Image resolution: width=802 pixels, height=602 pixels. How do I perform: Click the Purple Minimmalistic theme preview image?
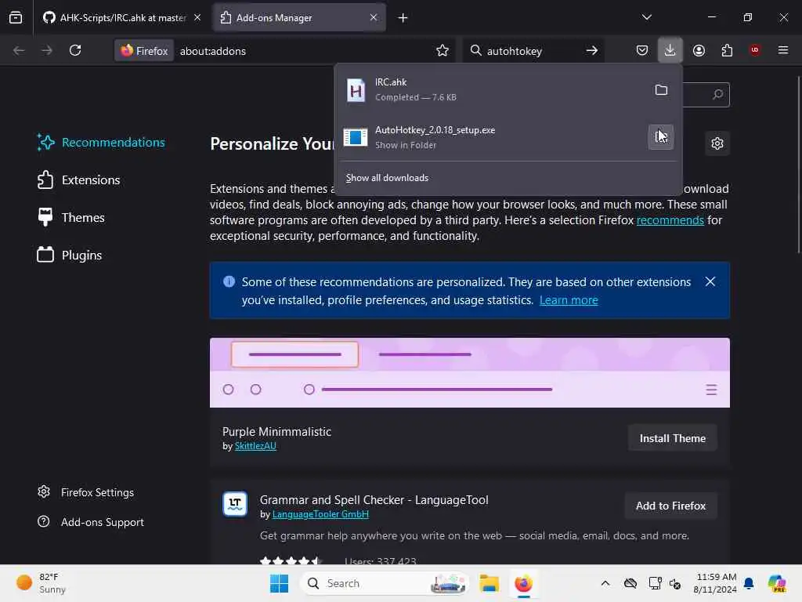coord(470,372)
